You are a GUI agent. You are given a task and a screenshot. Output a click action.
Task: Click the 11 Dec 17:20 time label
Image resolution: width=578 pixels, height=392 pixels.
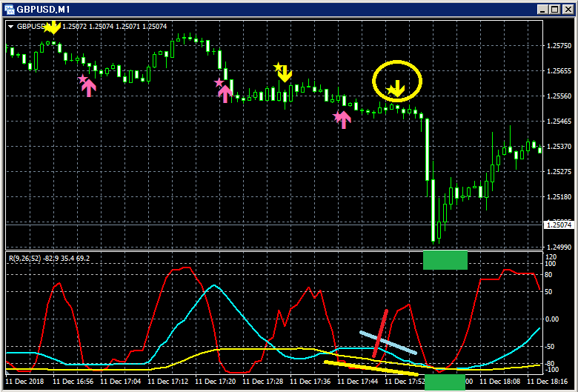click(x=216, y=381)
